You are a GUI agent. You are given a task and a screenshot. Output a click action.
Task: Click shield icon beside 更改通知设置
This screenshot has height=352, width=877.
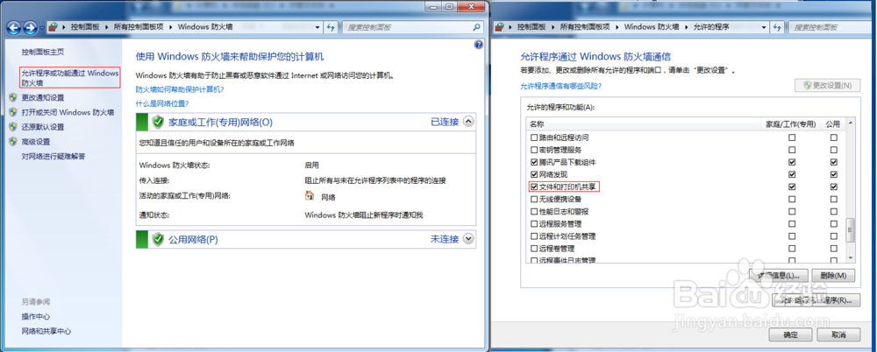(13, 98)
